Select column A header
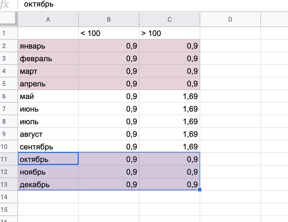 click(48, 20)
